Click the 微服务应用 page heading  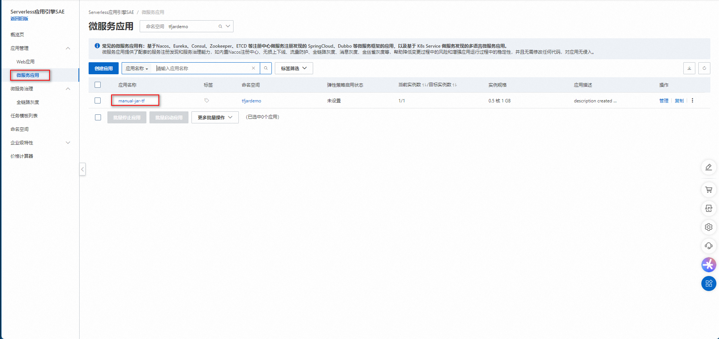(111, 26)
